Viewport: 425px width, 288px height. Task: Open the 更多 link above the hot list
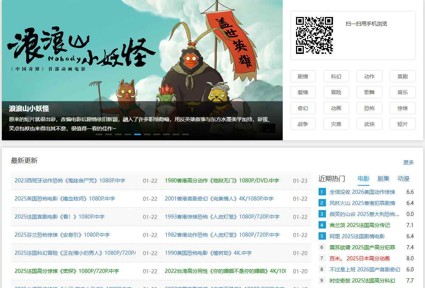pyautogui.click(x=408, y=162)
